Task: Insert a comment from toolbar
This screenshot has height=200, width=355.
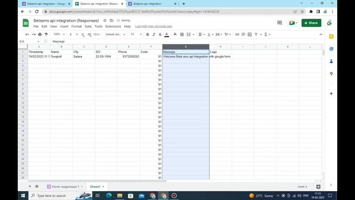Action: point(244,34)
